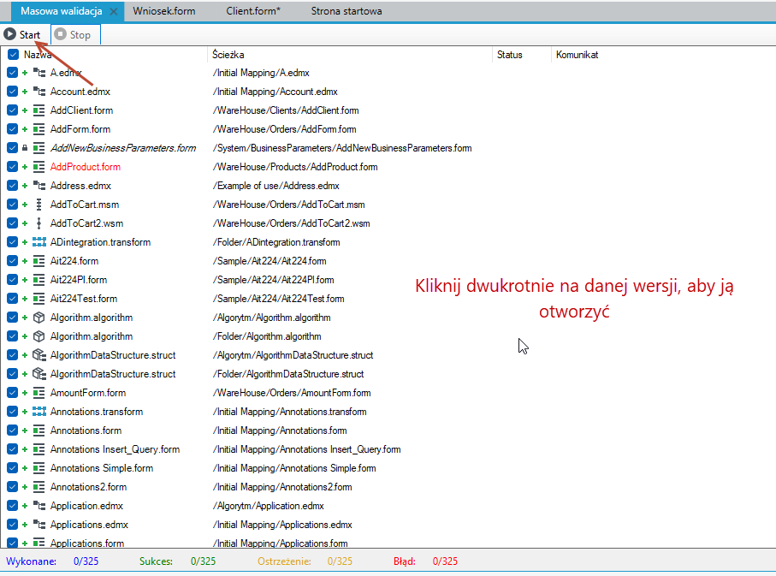Click the Sukces 0/325 counter

coord(178,561)
